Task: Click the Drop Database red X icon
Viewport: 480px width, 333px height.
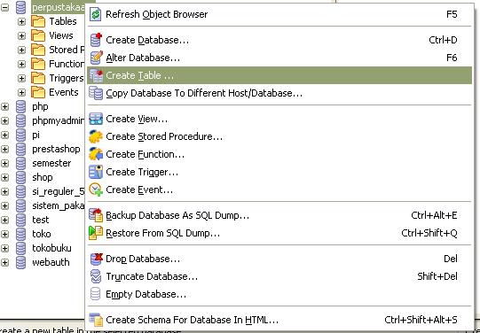Action: coord(96,259)
